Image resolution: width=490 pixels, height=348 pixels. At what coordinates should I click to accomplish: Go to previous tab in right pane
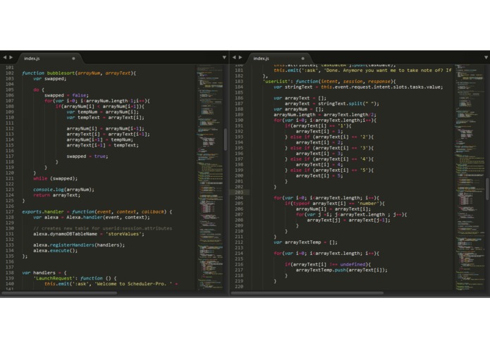[234, 58]
